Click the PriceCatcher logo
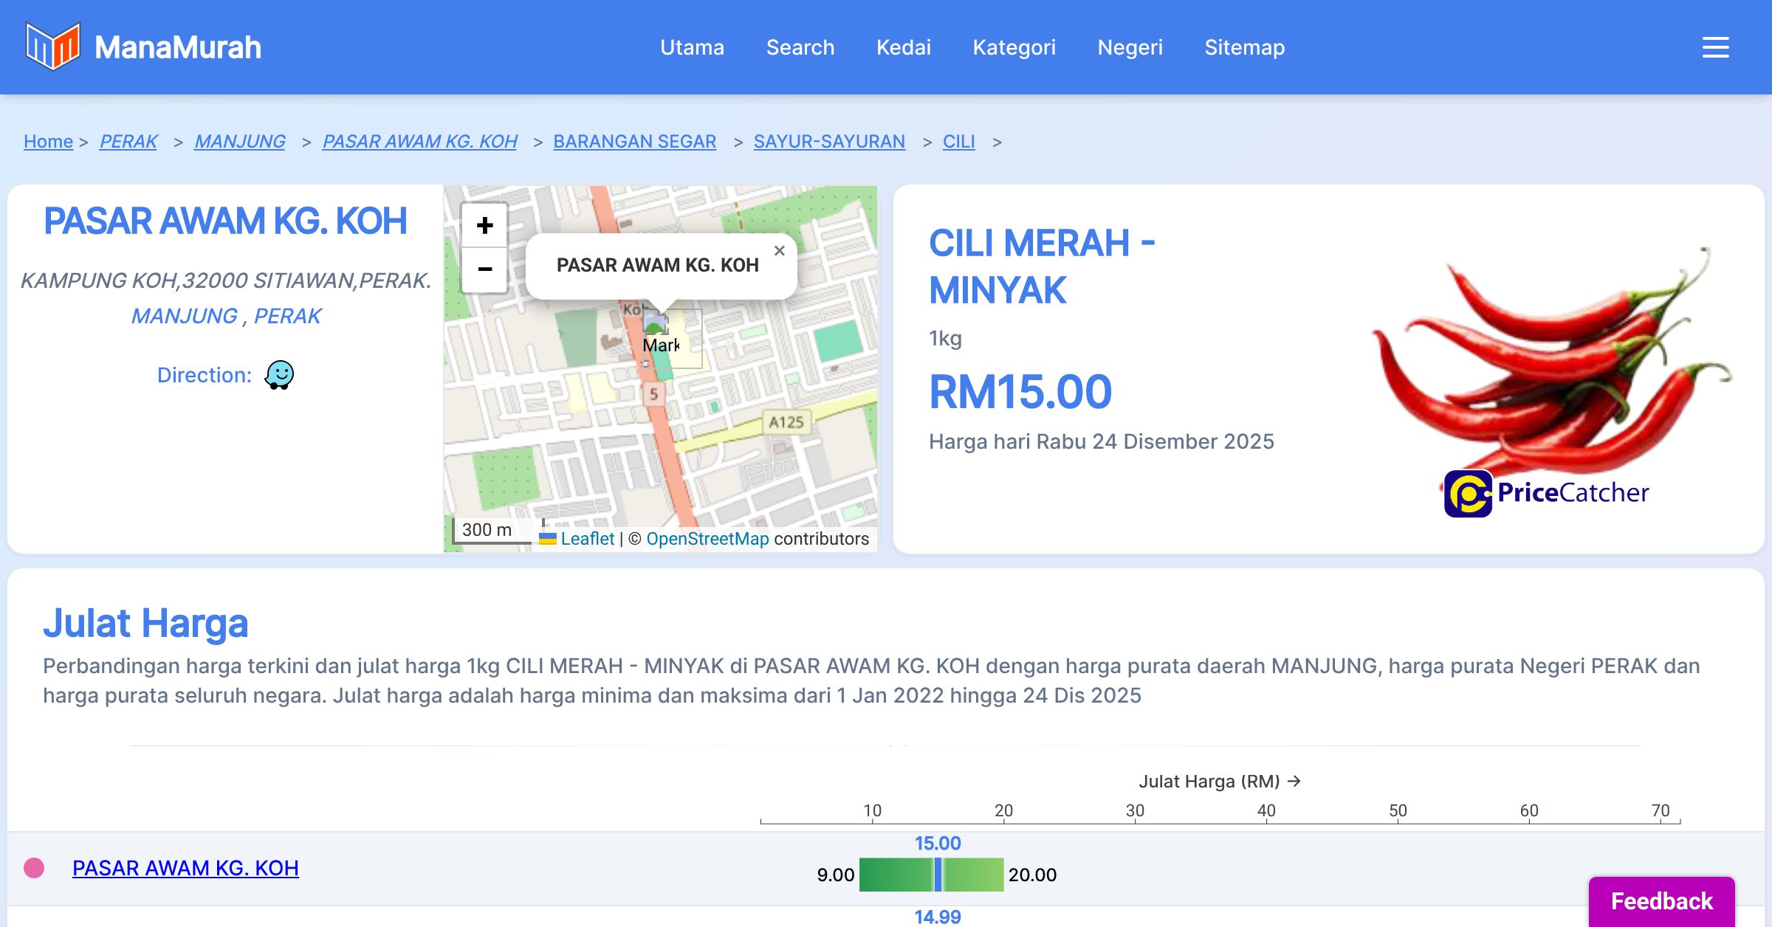 click(1546, 493)
